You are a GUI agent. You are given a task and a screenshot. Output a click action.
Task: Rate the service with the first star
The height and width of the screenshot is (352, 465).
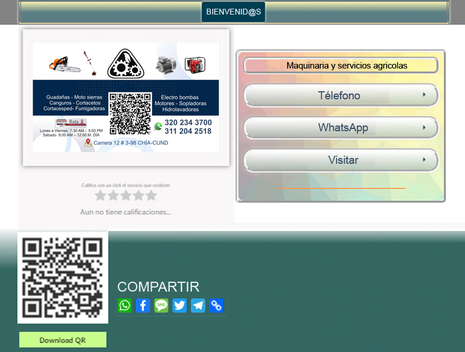click(101, 196)
